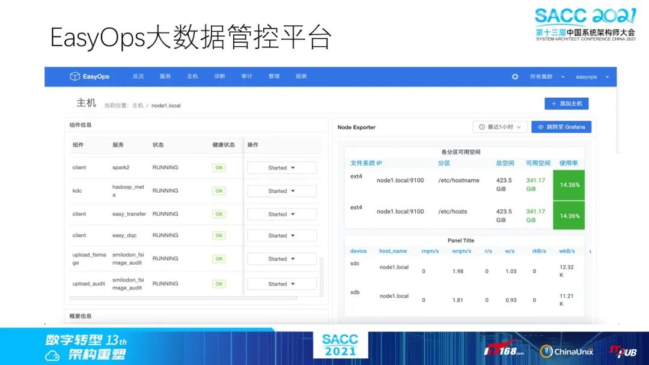Click OK health badge for kdc
The image size is (649, 365).
219,191
